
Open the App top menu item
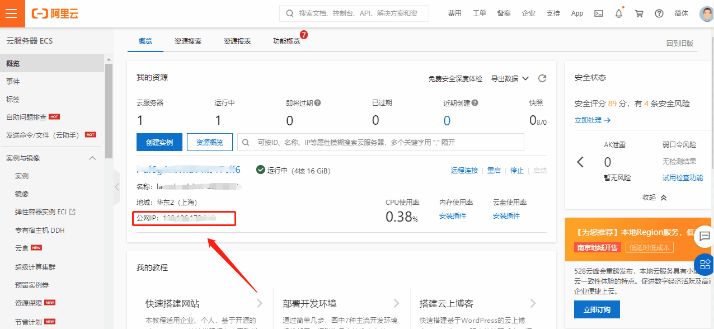pyautogui.click(x=577, y=13)
